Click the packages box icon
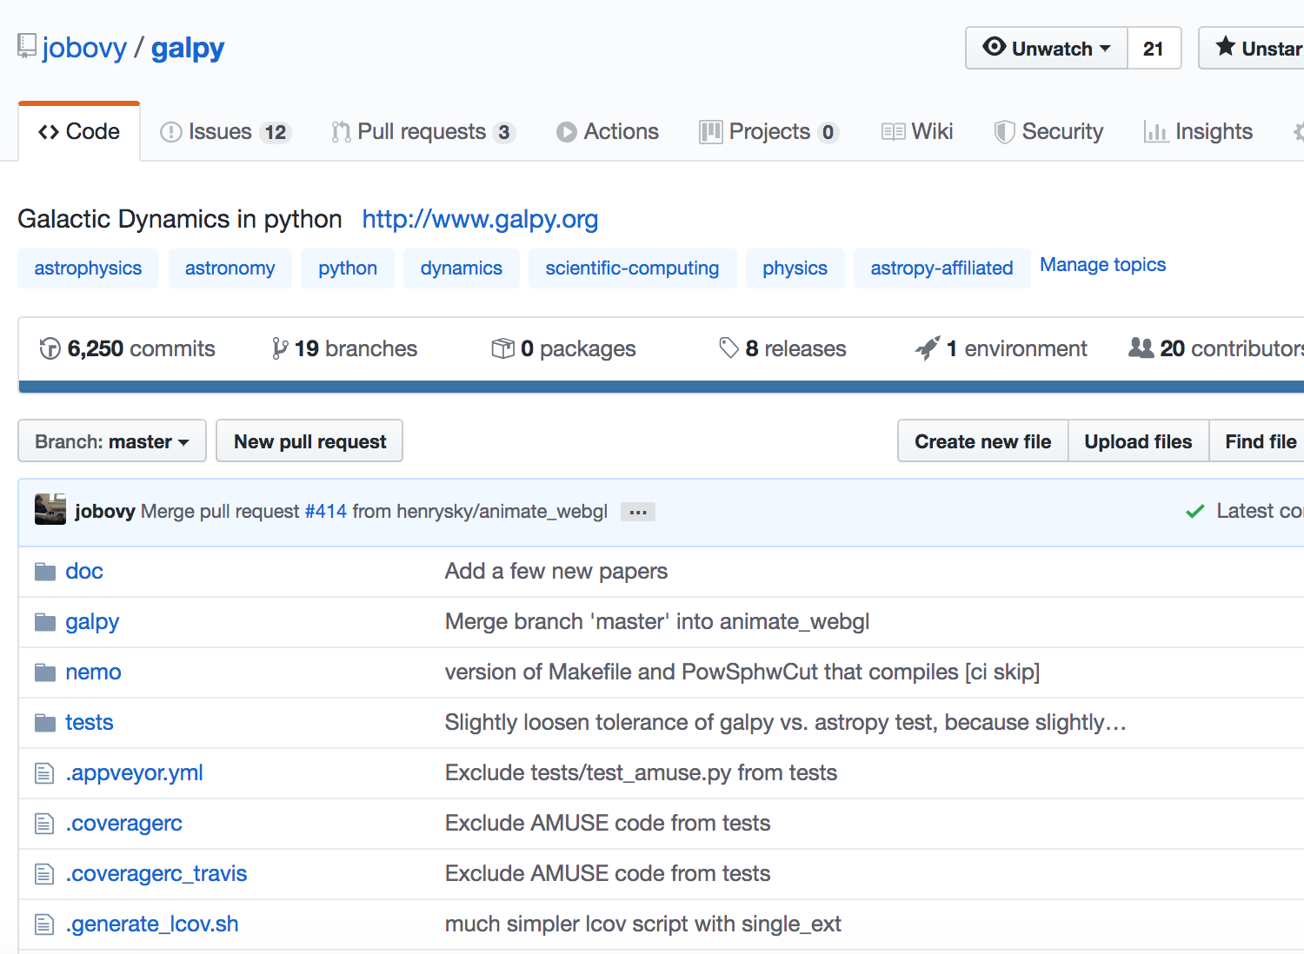The width and height of the screenshot is (1304, 954). [x=502, y=348]
